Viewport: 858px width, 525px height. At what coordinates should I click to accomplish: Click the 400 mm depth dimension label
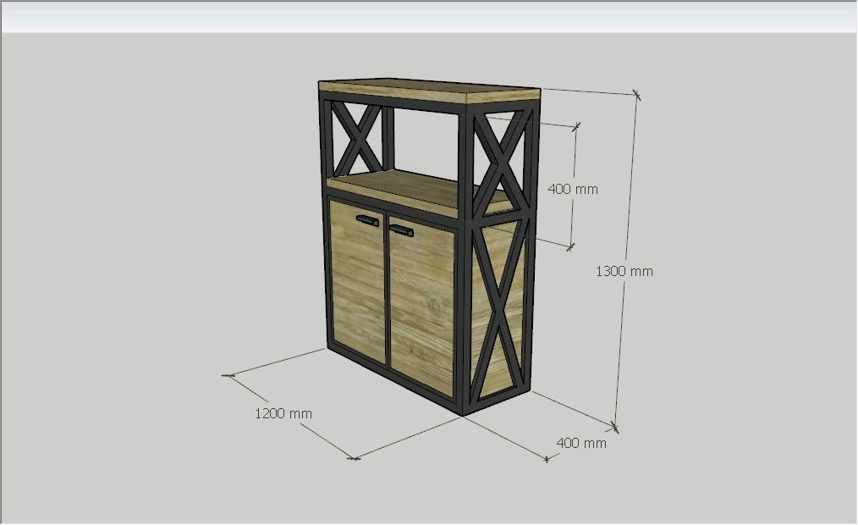pos(581,443)
